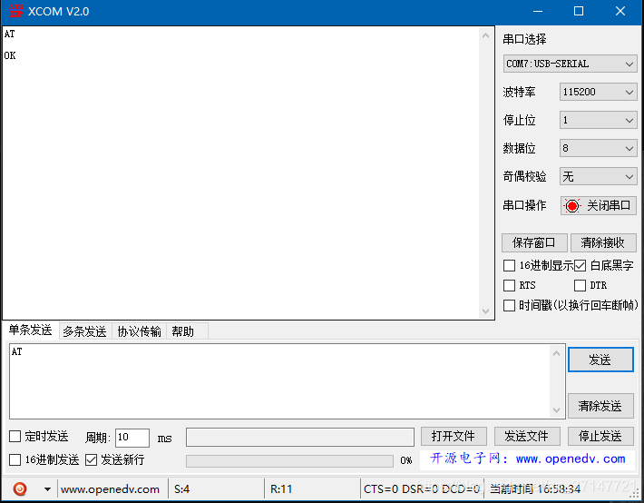
Task: Maximize the XCOM V2.0 window
Action: pos(579,11)
